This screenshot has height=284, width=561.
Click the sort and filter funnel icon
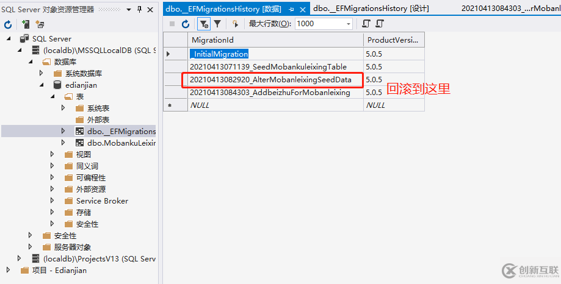tap(217, 24)
